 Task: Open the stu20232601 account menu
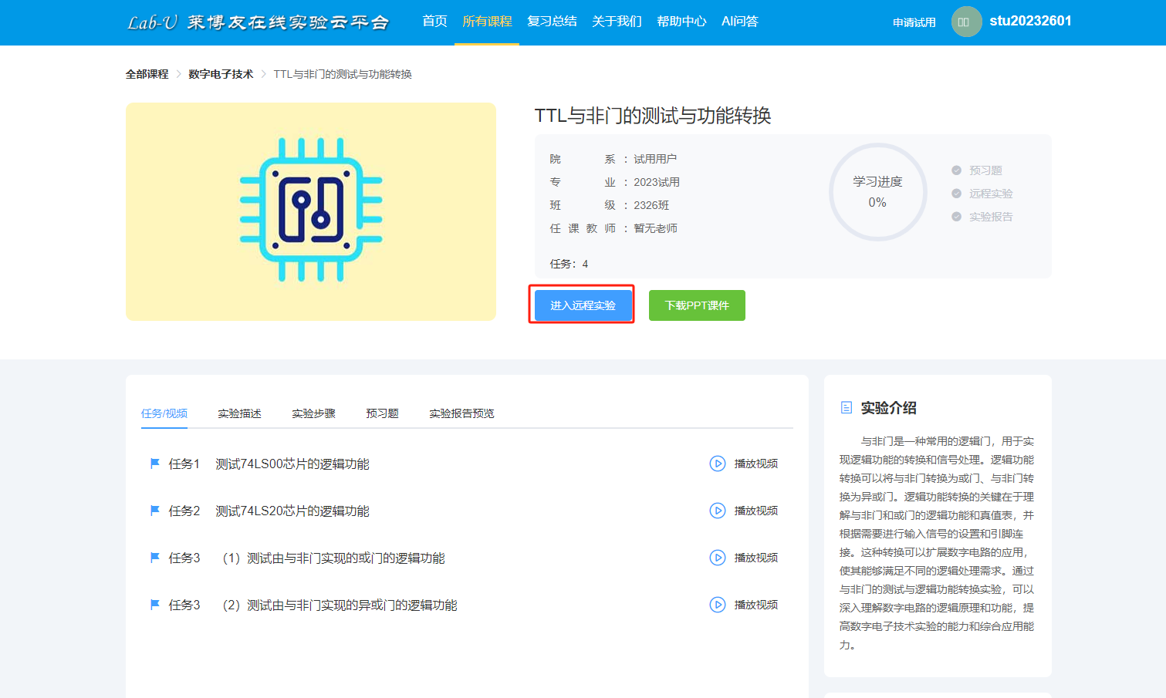pos(1030,21)
